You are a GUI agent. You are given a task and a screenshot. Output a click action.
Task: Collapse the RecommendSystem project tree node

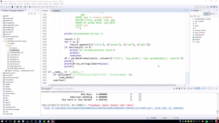[2, 37]
